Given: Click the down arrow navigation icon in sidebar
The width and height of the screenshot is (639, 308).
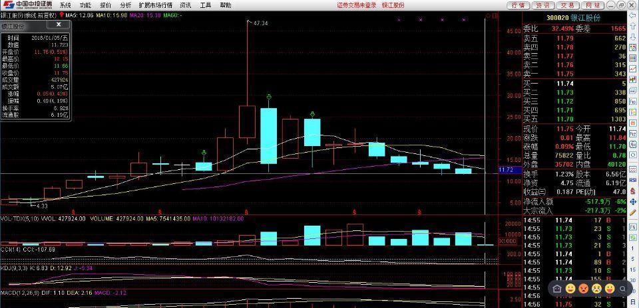Looking at the screenshot, I should (x=633, y=37).
